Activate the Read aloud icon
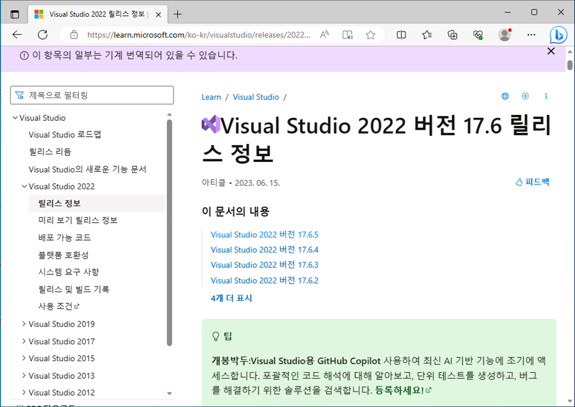 (x=324, y=35)
